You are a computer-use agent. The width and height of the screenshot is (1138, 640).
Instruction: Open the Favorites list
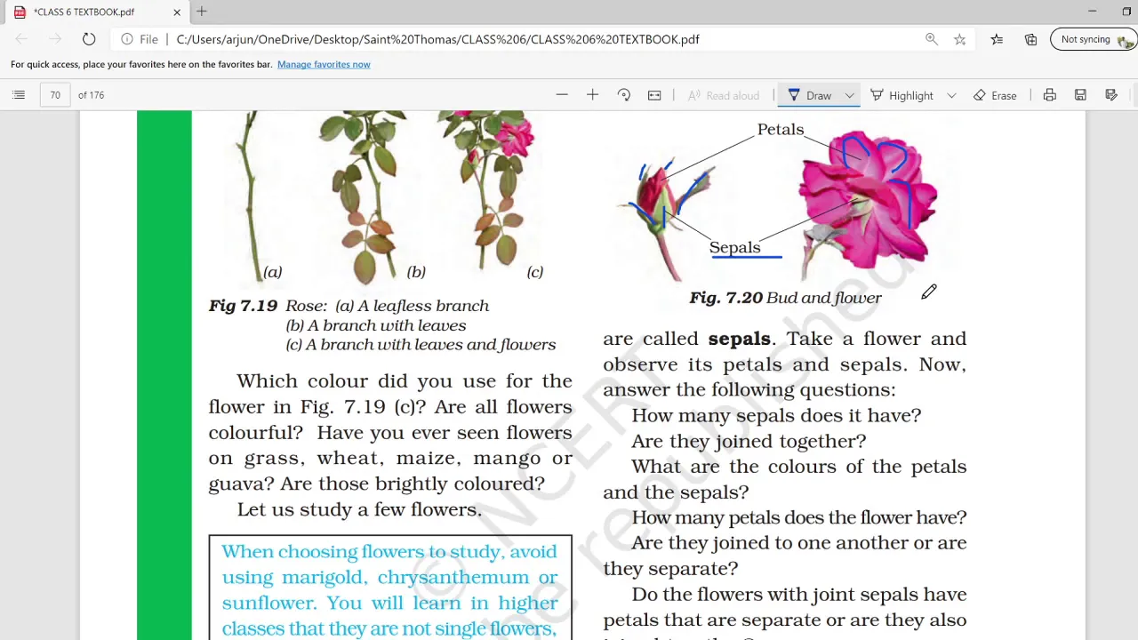tap(997, 39)
